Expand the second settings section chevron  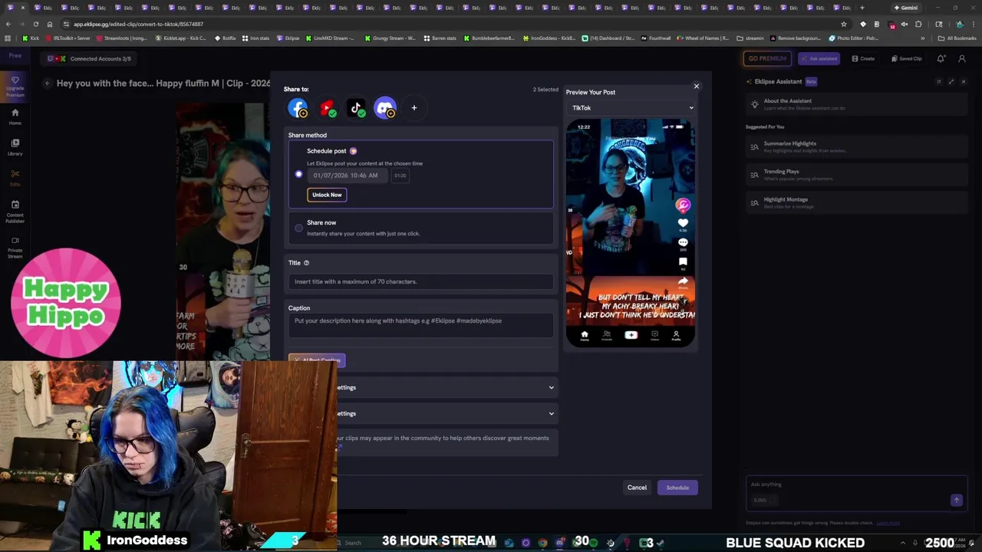tap(551, 413)
